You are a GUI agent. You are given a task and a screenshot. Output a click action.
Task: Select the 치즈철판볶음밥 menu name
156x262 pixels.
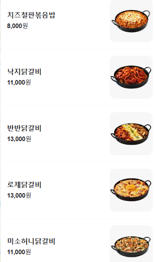point(31,15)
